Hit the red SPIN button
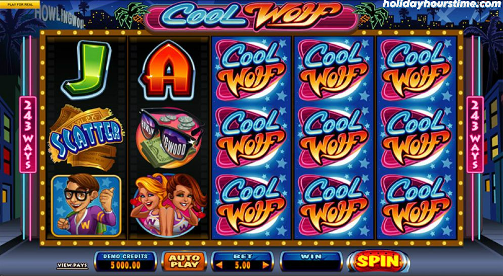The width and height of the screenshot is (503, 276). [x=378, y=261]
